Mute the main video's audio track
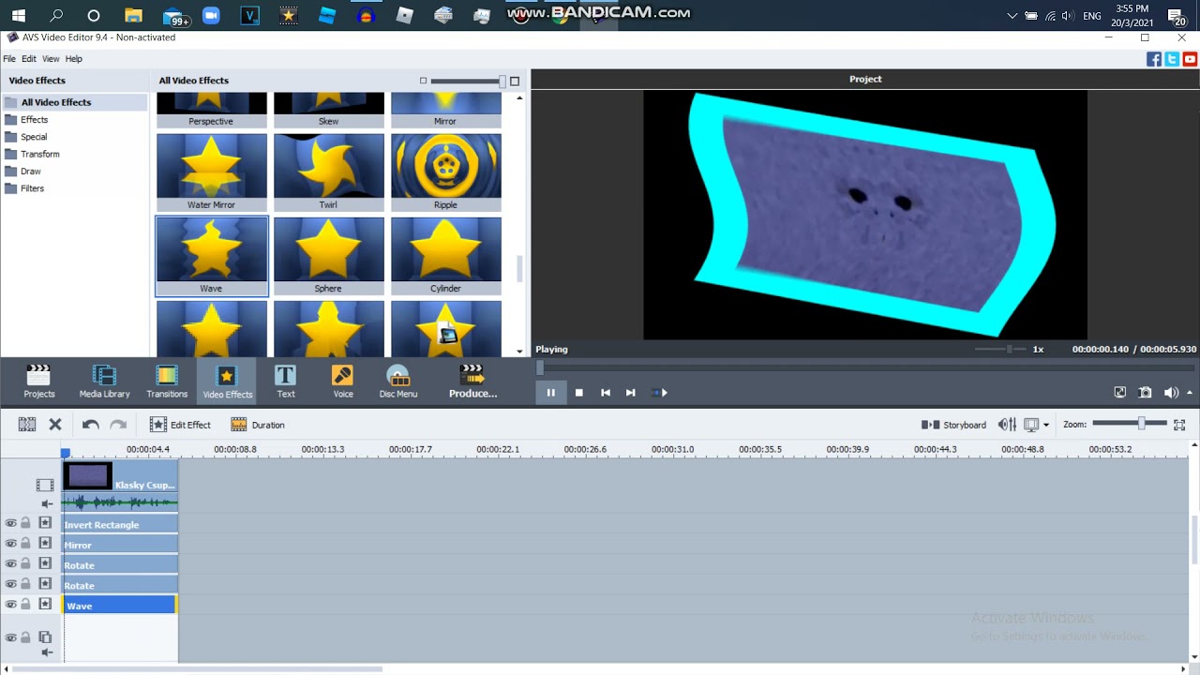 click(47, 503)
